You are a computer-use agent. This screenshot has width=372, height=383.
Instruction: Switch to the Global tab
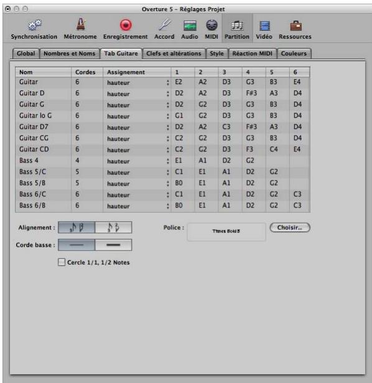point(26,54)
